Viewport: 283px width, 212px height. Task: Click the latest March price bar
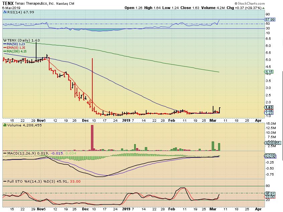pos(220,110)
